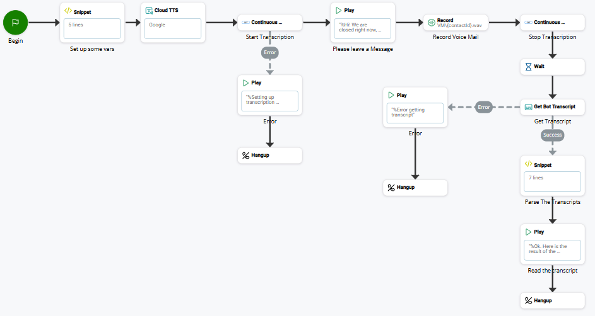Viewport: 595px width, 316px height.
Task: Click the Snippet code icon above 'Set up some vars'
Action: [x=68, y=11]
